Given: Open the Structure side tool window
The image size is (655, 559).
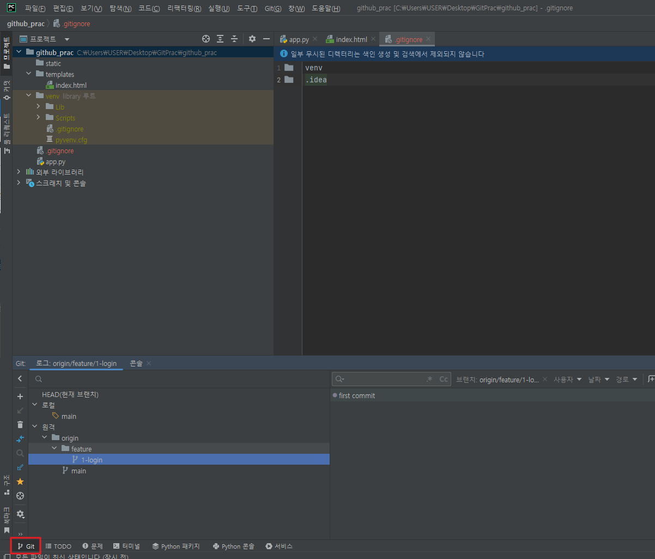Looking at the screenshot, I should pyautogui.click(x=7, y=484).
